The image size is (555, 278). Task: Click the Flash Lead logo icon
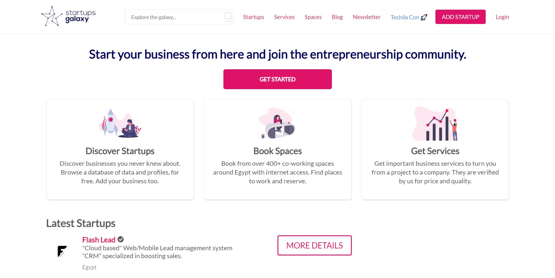62,251
